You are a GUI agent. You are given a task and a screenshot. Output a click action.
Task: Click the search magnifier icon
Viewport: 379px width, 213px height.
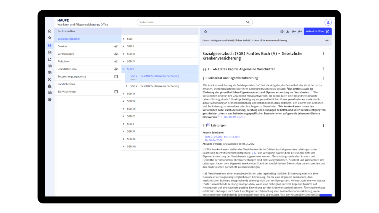[248, 22]
